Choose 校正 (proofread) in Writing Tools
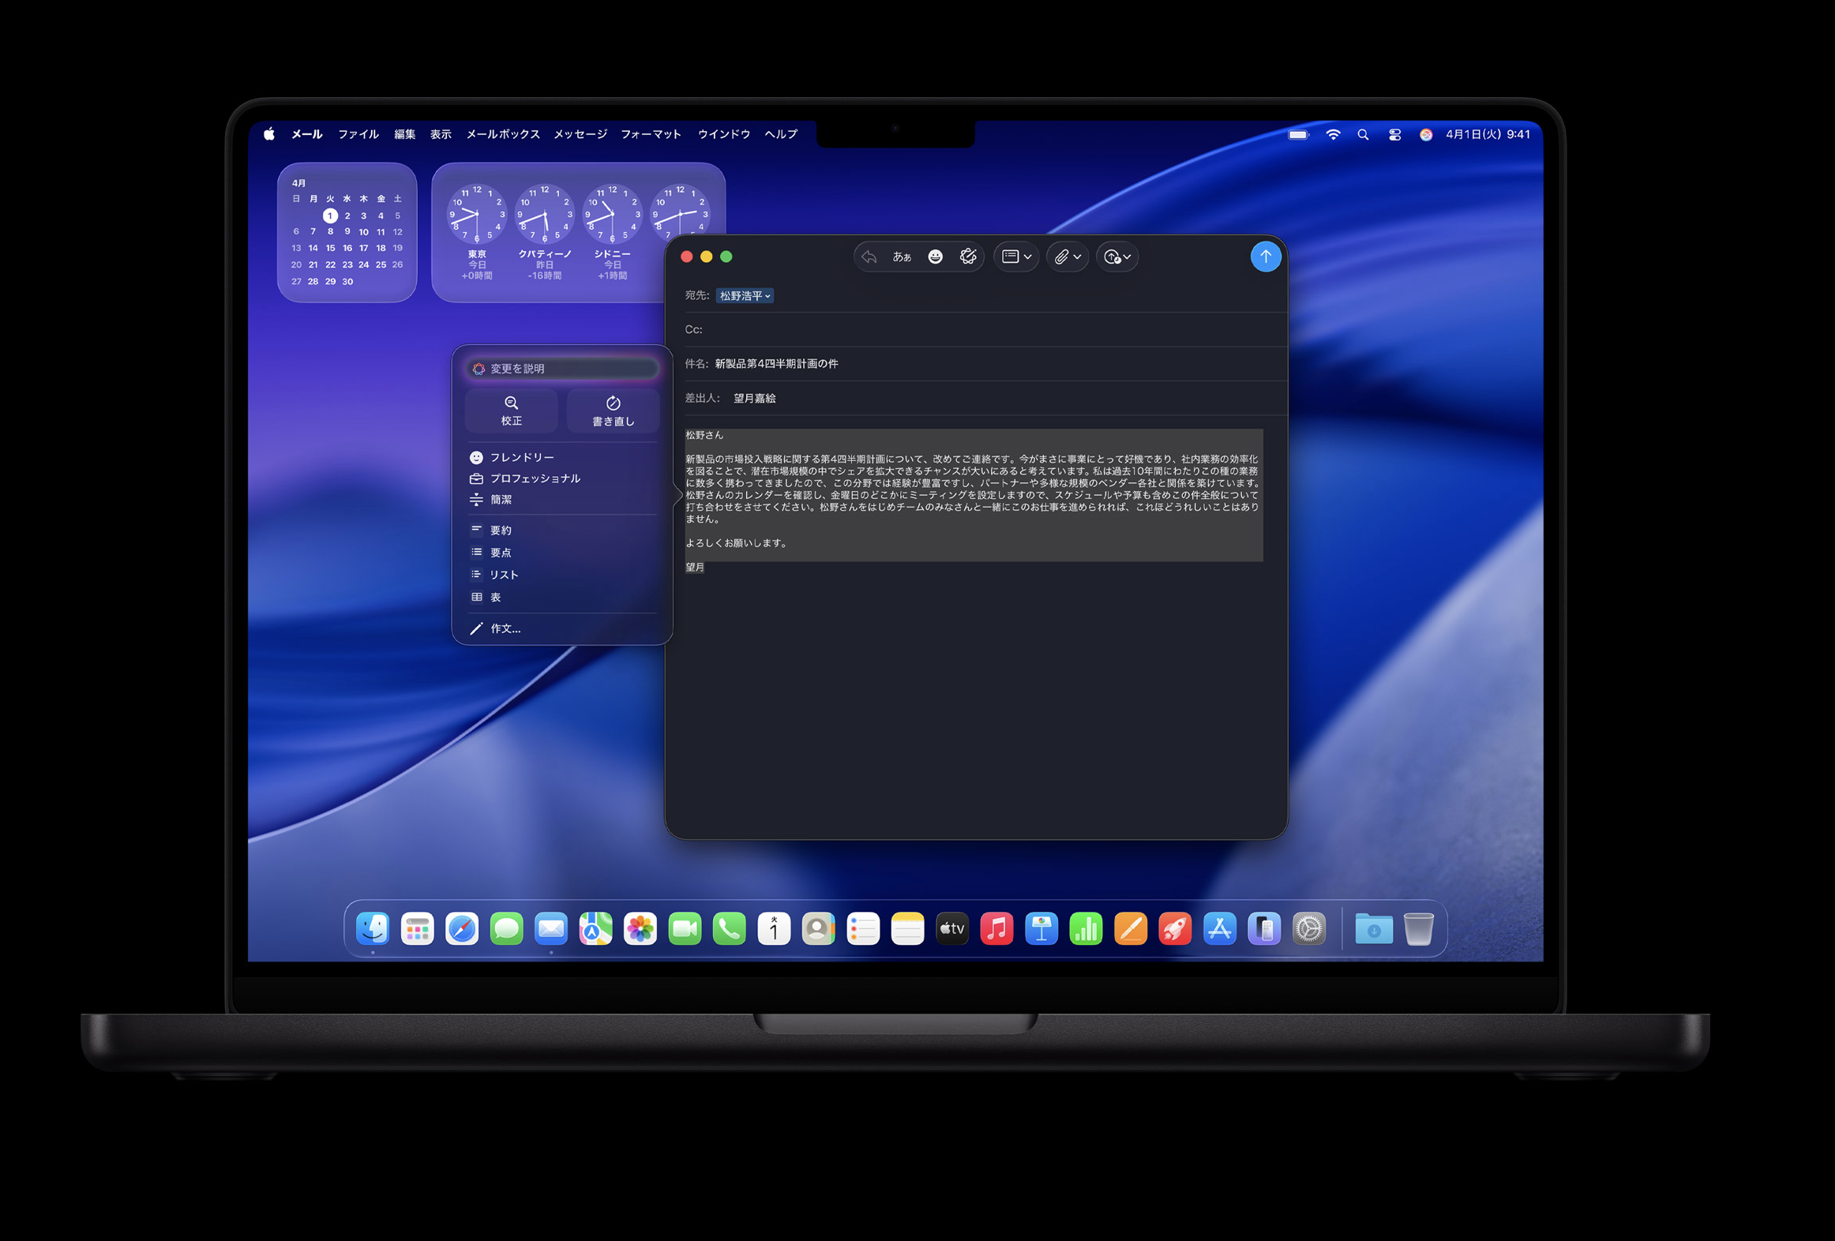Screen dimensions: 1835x1241 tap(511, 411)
